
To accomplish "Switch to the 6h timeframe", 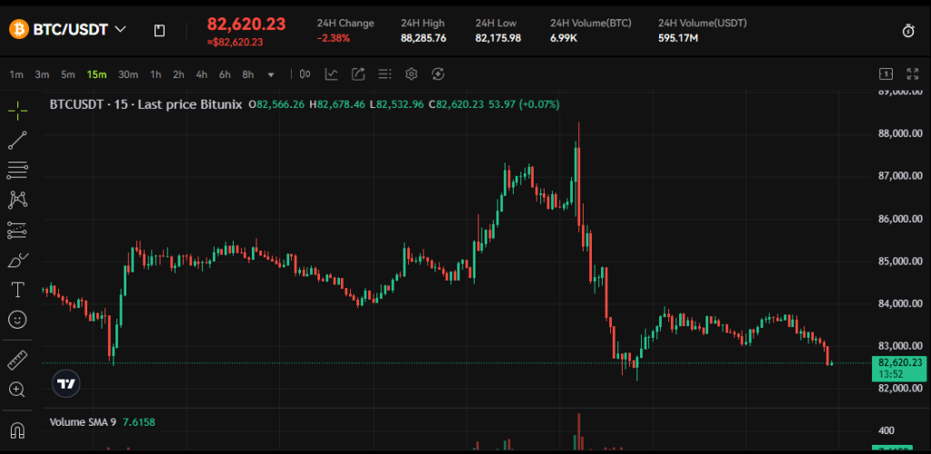I will 225,74.
